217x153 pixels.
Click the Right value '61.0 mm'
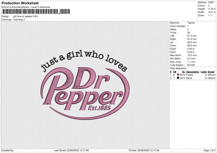(192, 39)
